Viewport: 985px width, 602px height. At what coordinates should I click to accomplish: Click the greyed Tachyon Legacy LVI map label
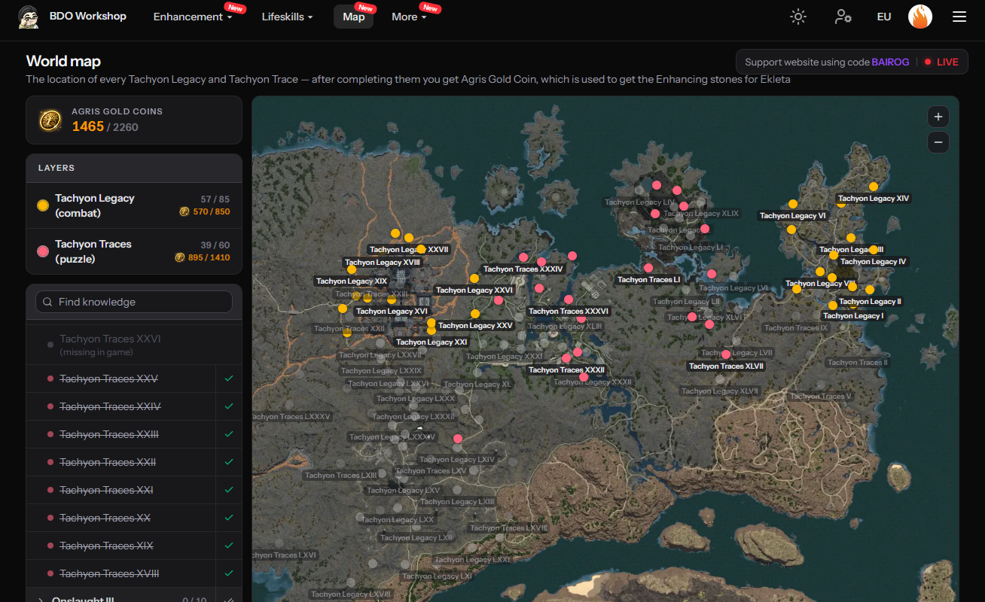point(733,288)
